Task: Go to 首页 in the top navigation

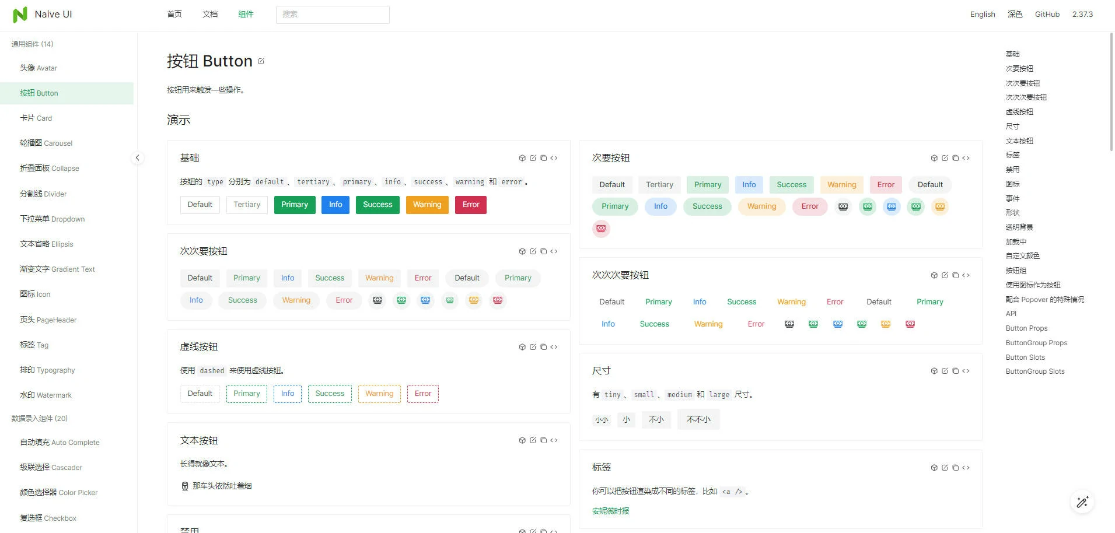Action: pyautogui.click(x=173, y=14)
